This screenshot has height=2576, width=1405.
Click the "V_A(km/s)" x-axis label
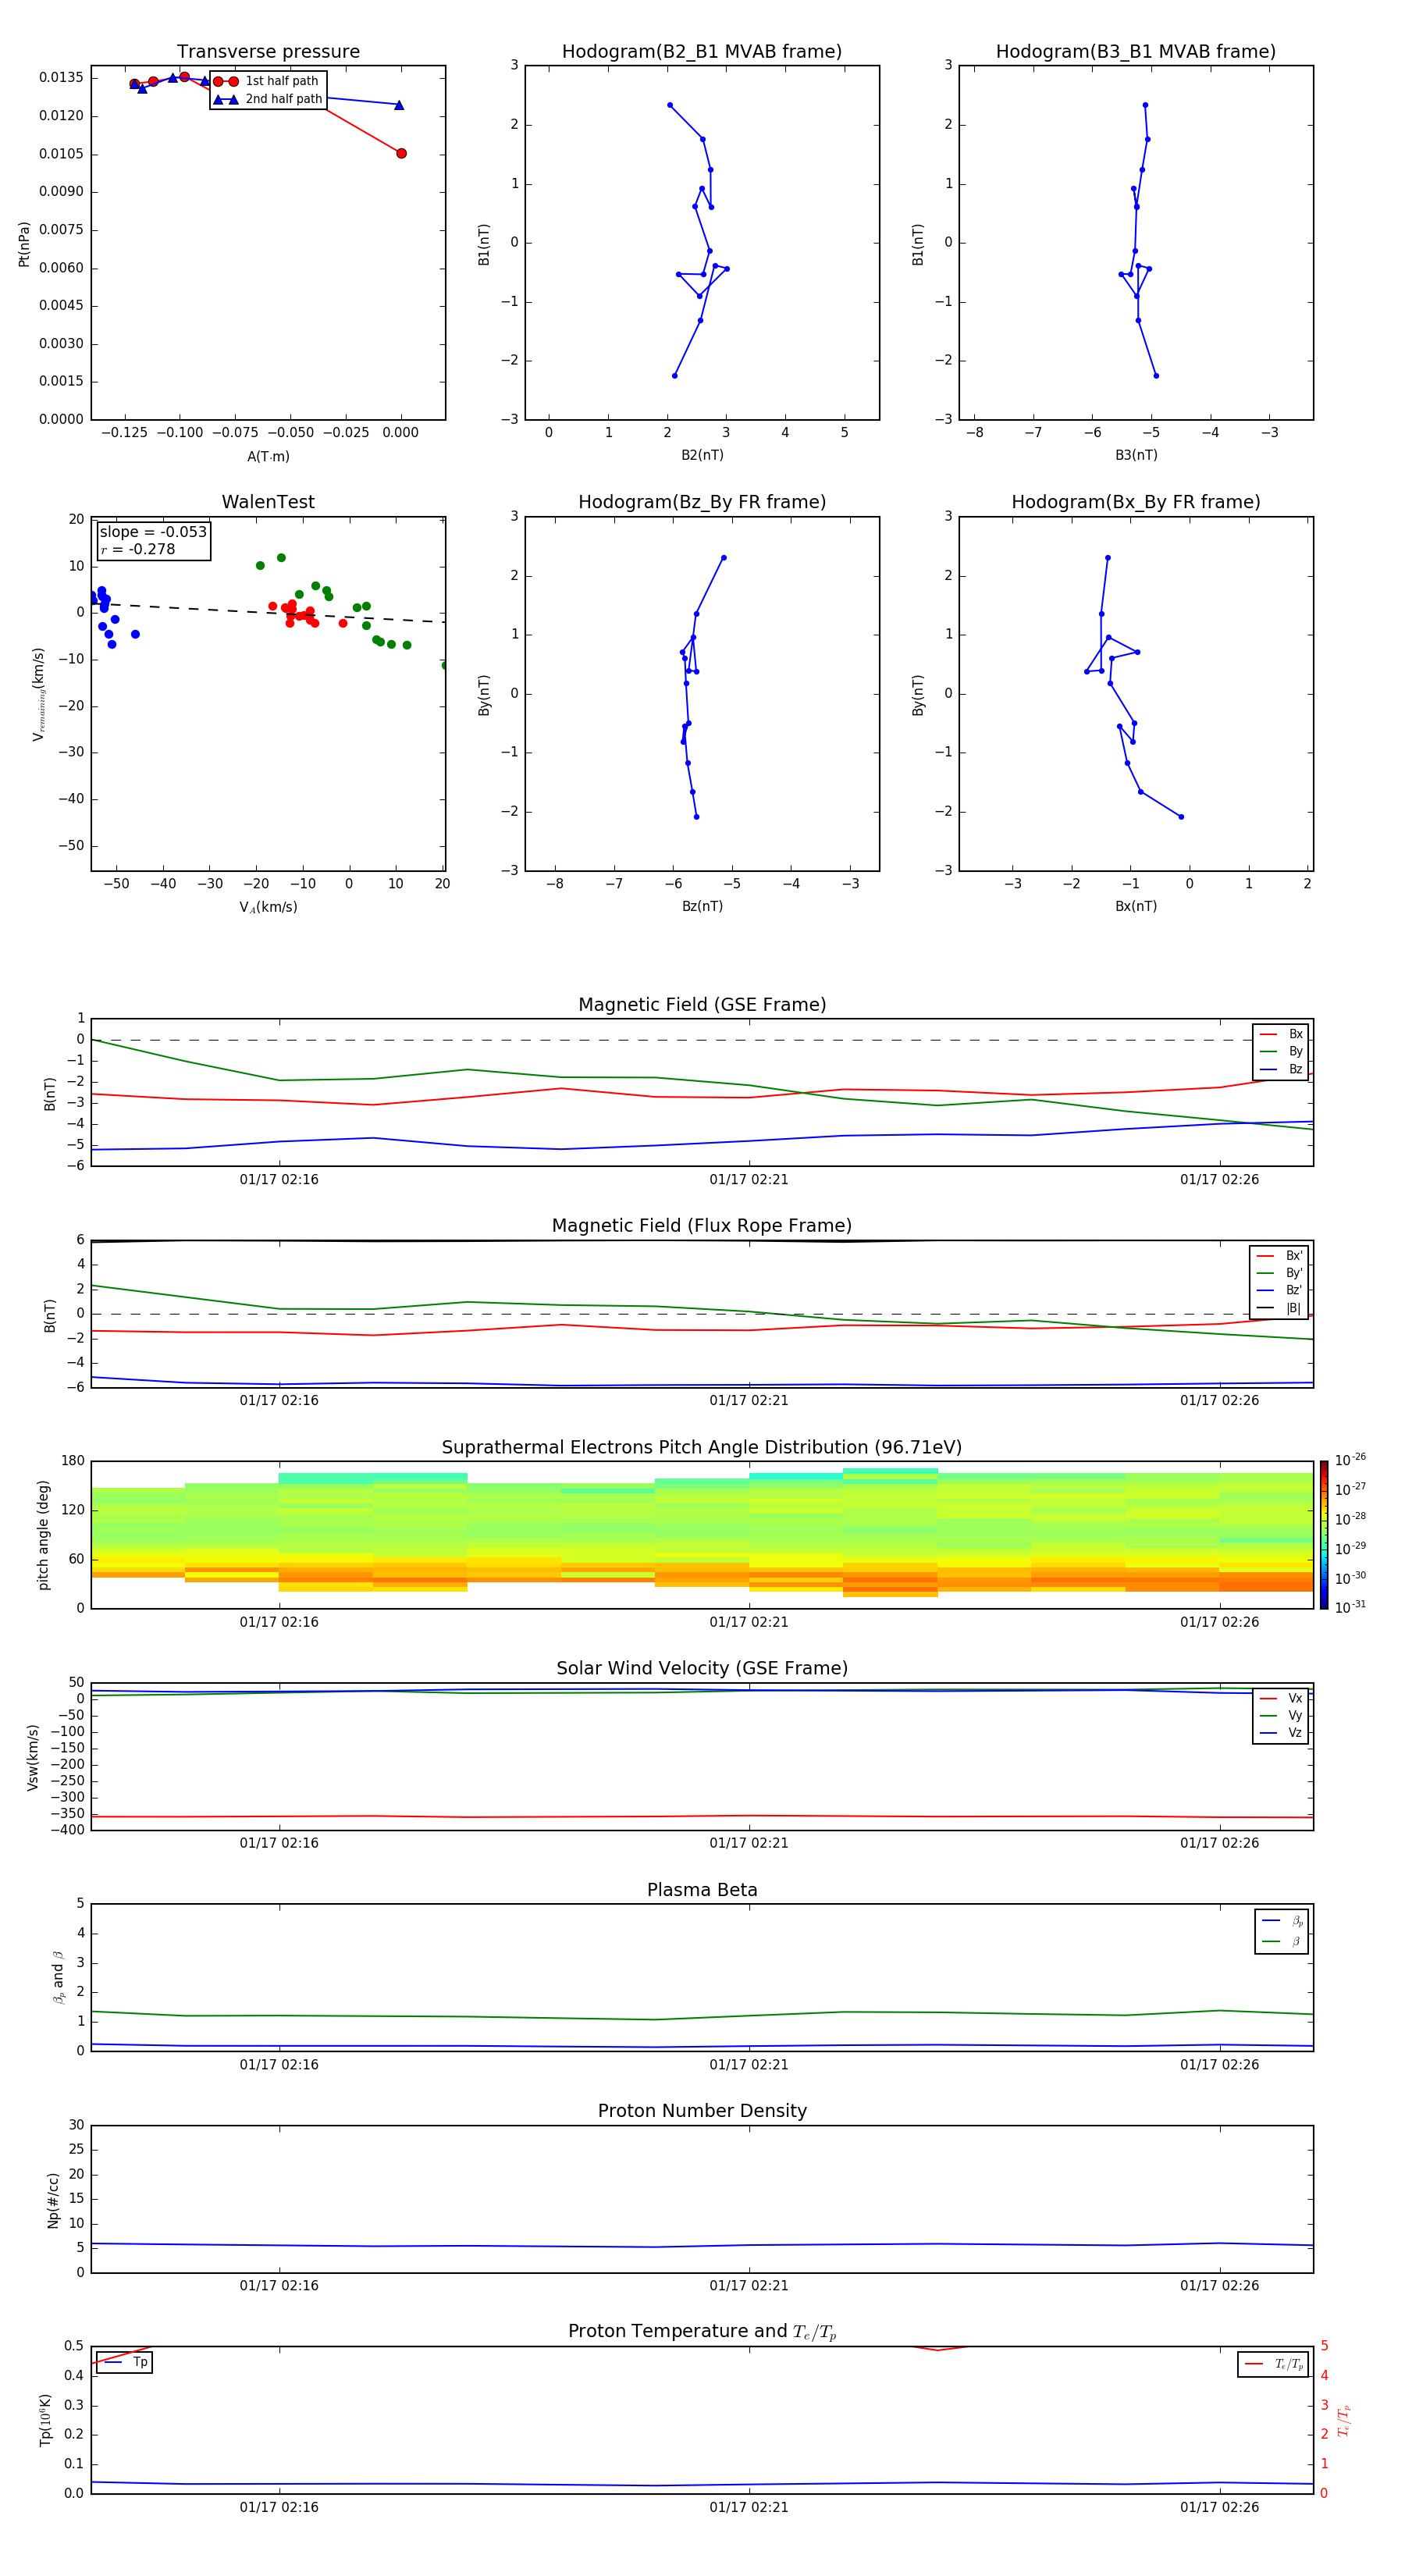[x=268, y=907]
